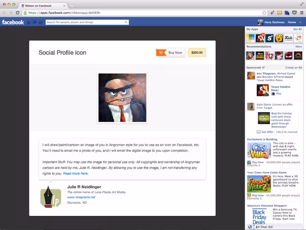Reload the page with the refresh icon
The width and height of the screenshot is (306, 230).
[x=17, y=13]
